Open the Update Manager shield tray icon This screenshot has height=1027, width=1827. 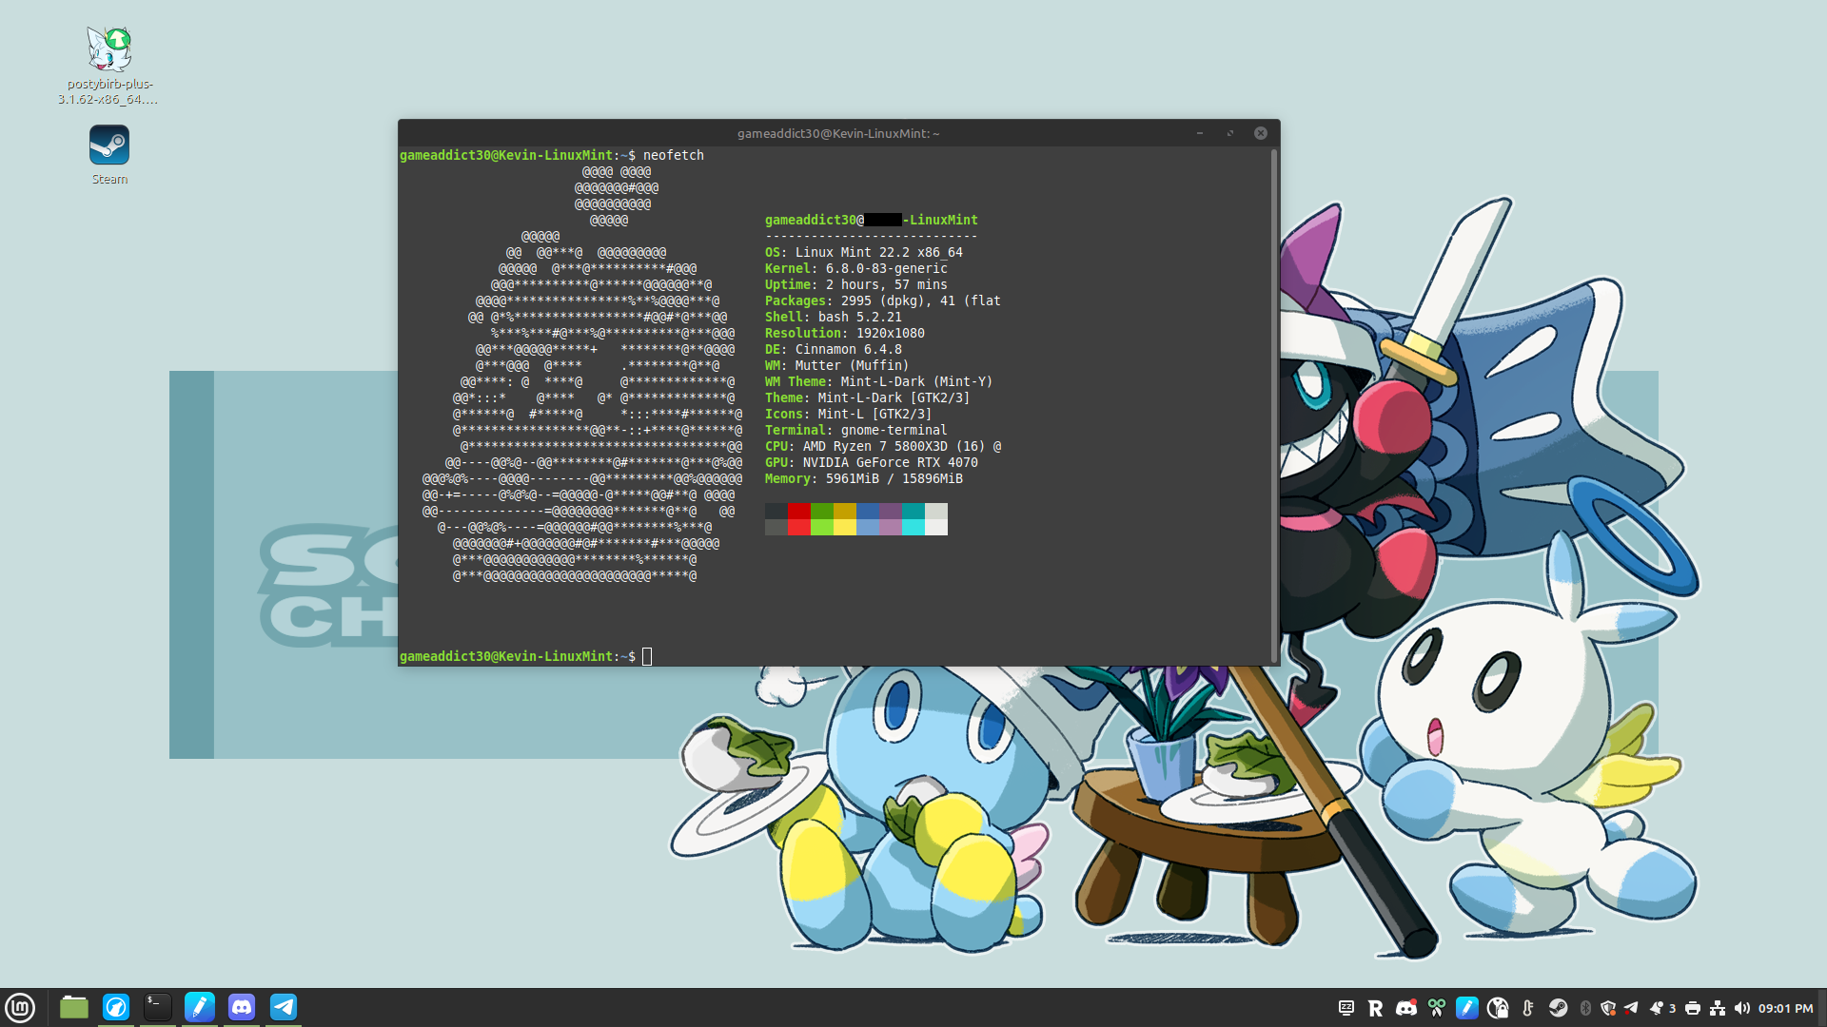pyautogui.click(x=1608, y=1008)
